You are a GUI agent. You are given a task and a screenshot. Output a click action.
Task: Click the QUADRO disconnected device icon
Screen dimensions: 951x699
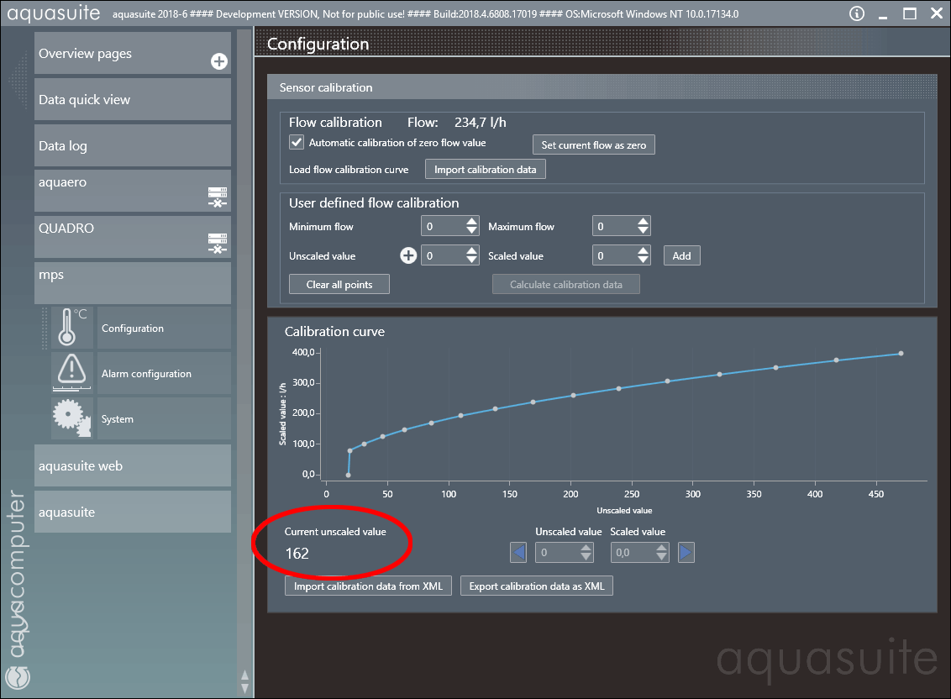tap(218, 244)
